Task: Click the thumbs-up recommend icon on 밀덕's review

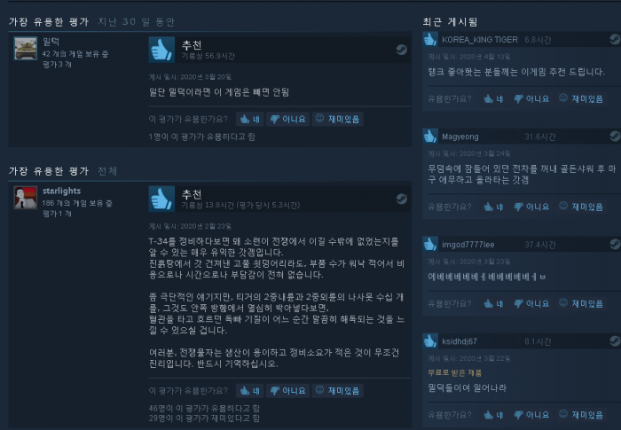Action: click(161, 50)
